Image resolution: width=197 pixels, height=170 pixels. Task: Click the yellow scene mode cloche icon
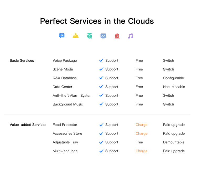coord(76,36)
